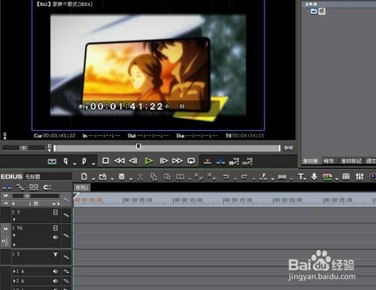Click the Rewind button
This screenshot has height=290, width=376.
tap(120, 161)
